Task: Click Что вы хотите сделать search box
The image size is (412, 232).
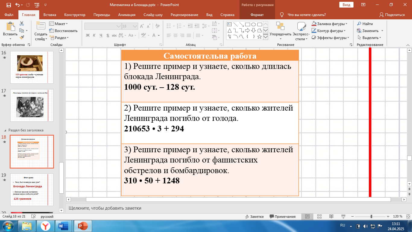Action: click(306, 15)
